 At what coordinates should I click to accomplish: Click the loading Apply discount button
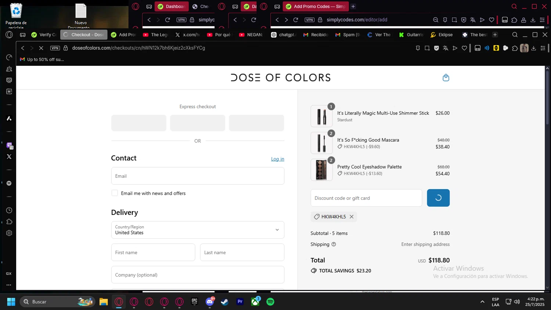pos(438,198)
